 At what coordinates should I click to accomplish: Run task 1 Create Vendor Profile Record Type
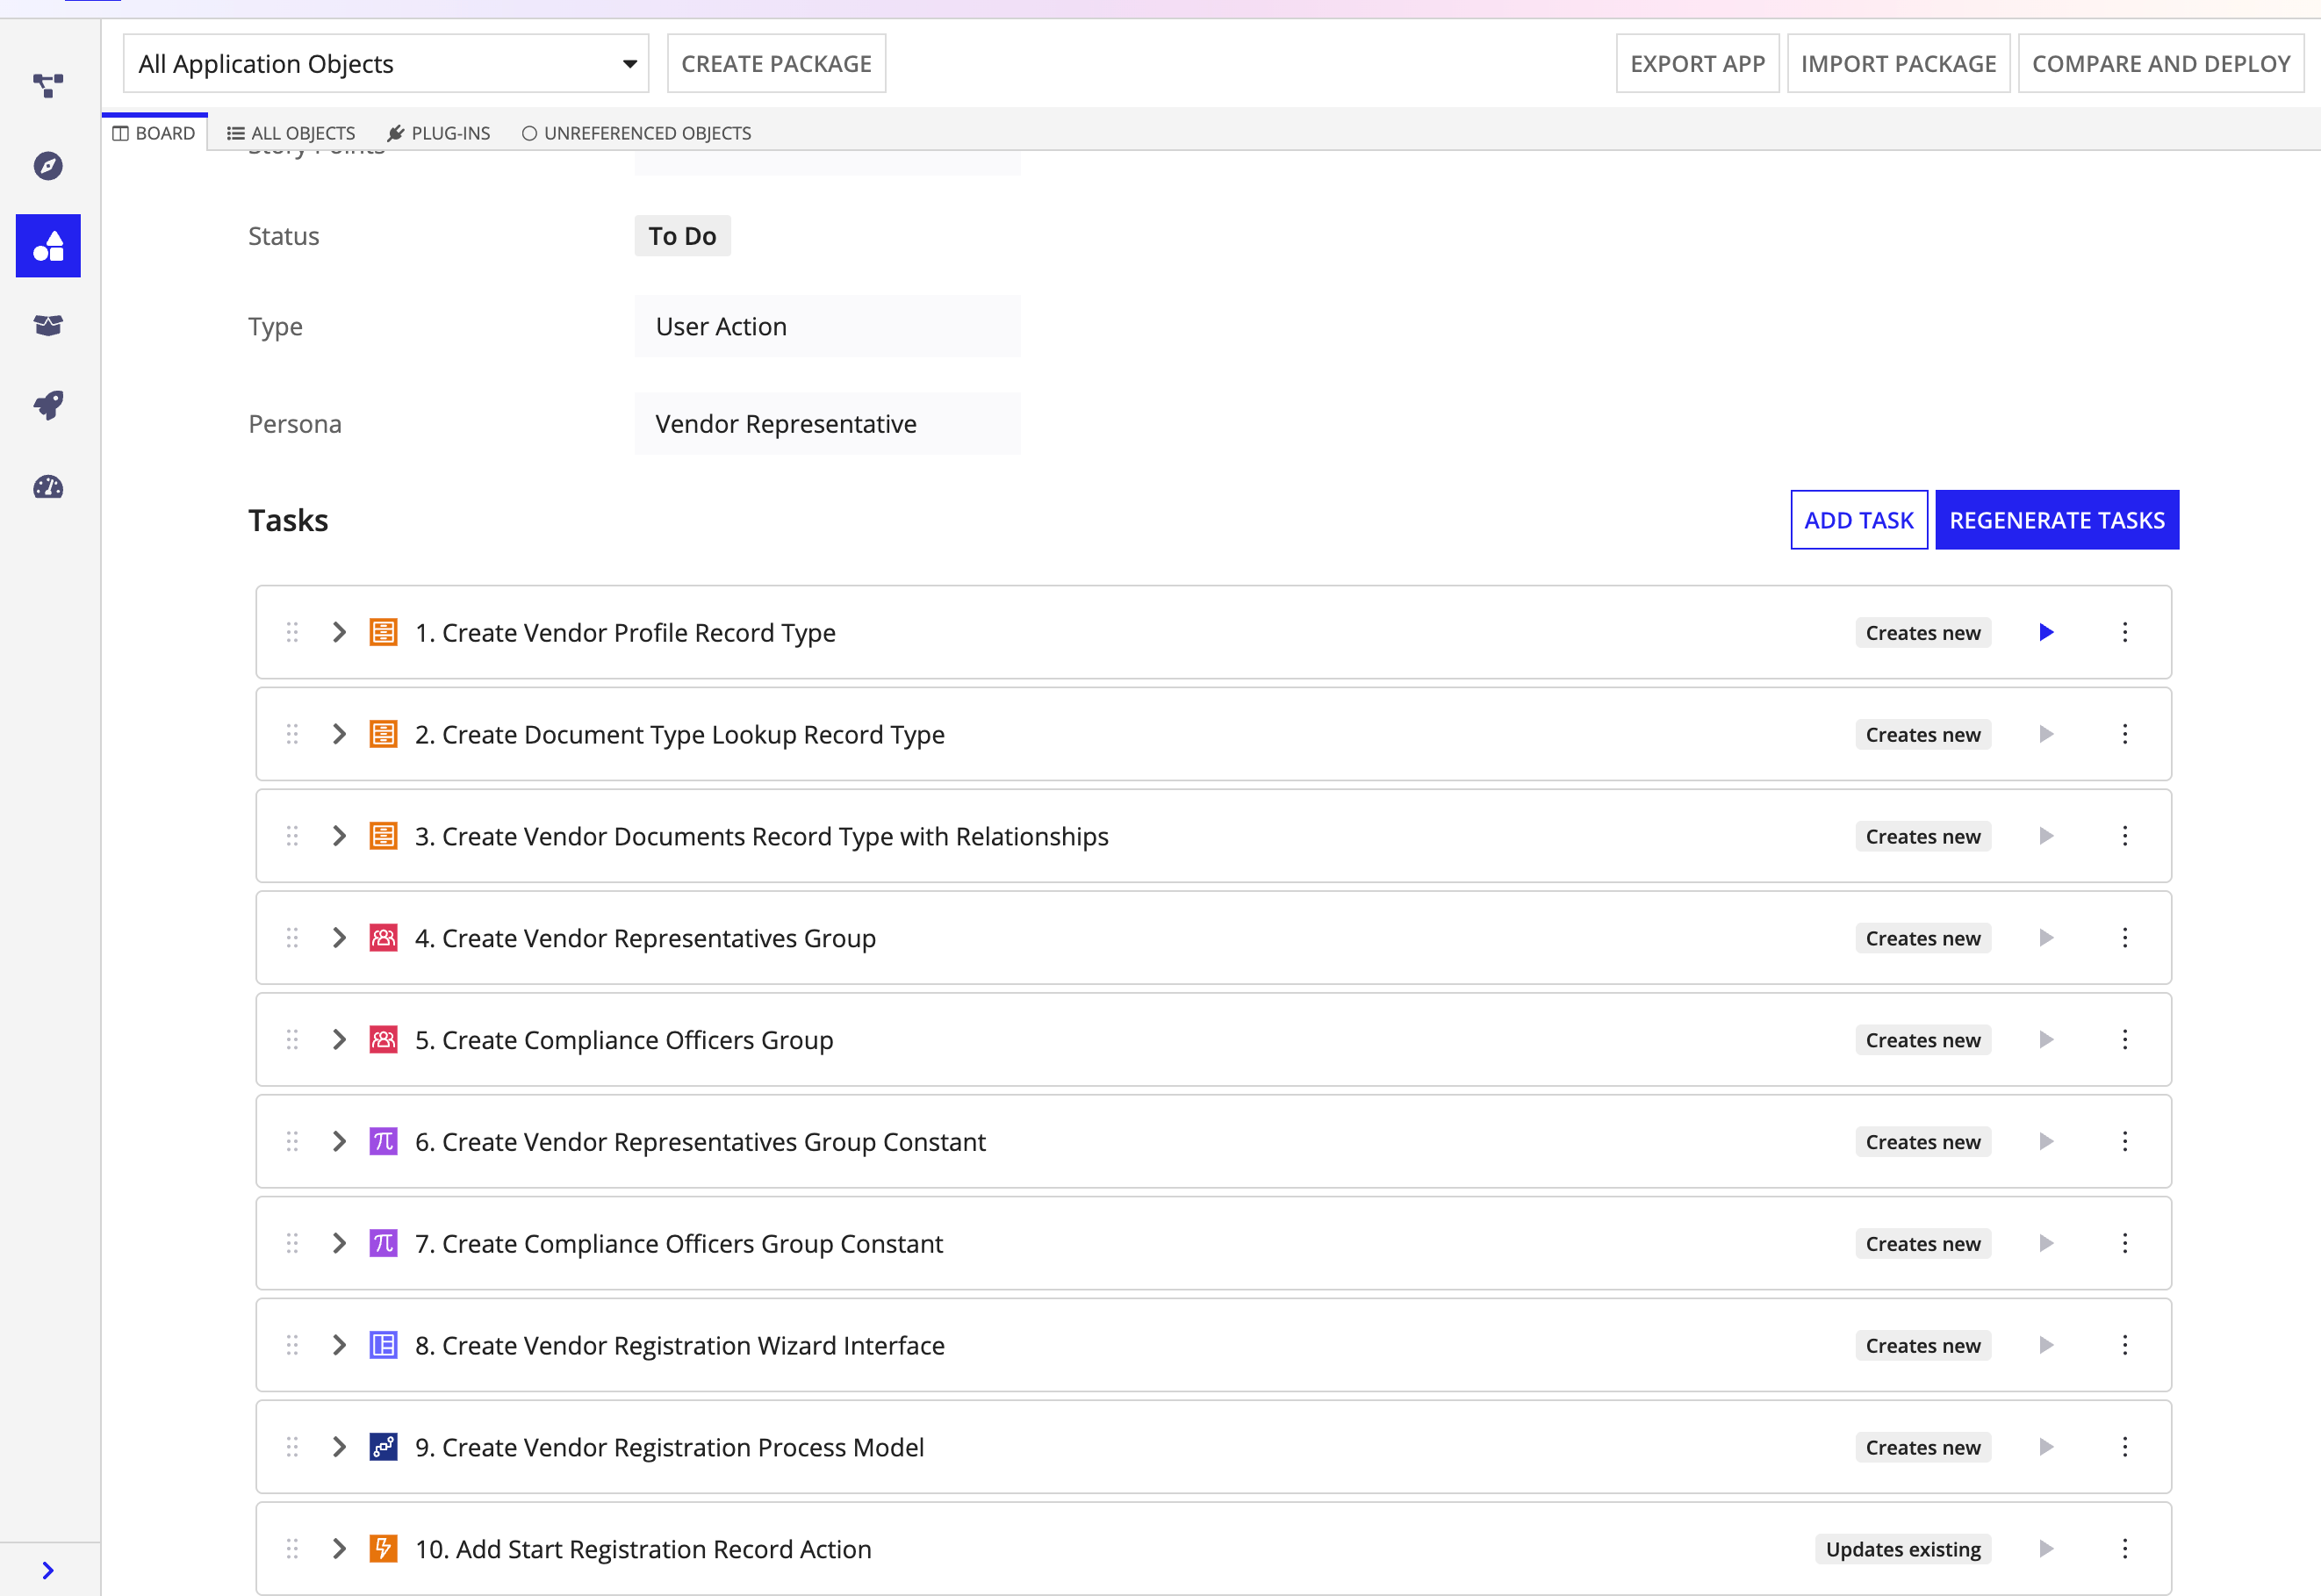point(2046,632)
